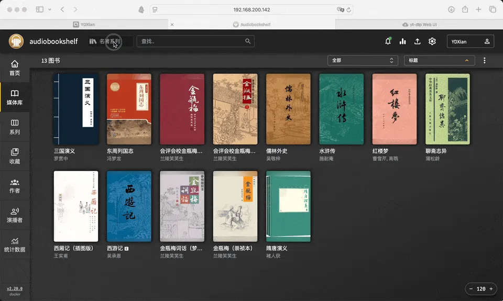
Task: Open 系列 in the sidebar
Action: pos(15,127)
